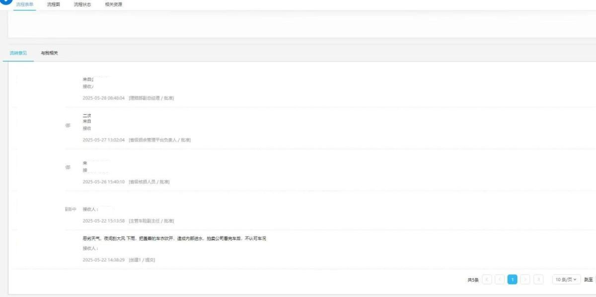This screenshot has height=297, width=596.
Task: Switch to the 流程表单 tab
Action: 24,4
